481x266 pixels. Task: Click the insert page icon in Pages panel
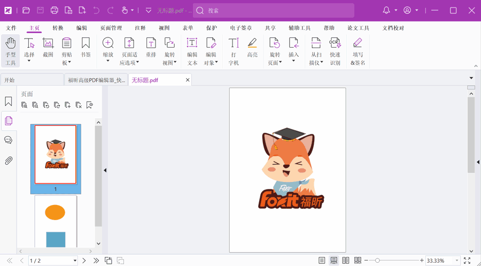(x=68, y=105)
